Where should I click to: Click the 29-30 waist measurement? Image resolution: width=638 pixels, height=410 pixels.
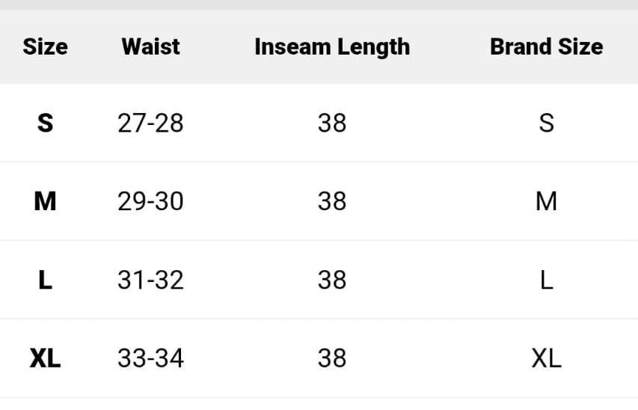click(150, 201)
